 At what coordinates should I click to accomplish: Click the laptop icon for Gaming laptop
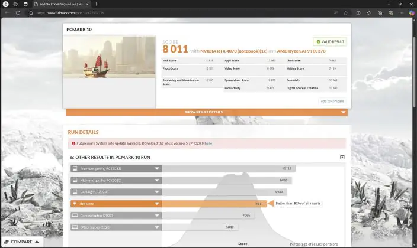tap(75, 215)
